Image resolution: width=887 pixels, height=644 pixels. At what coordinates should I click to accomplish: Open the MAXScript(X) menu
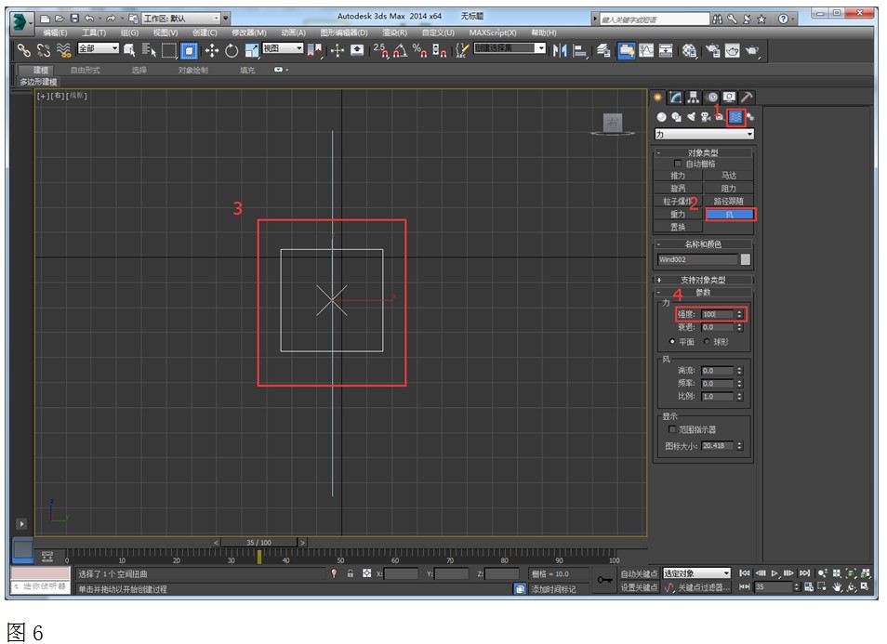[492, 33]
